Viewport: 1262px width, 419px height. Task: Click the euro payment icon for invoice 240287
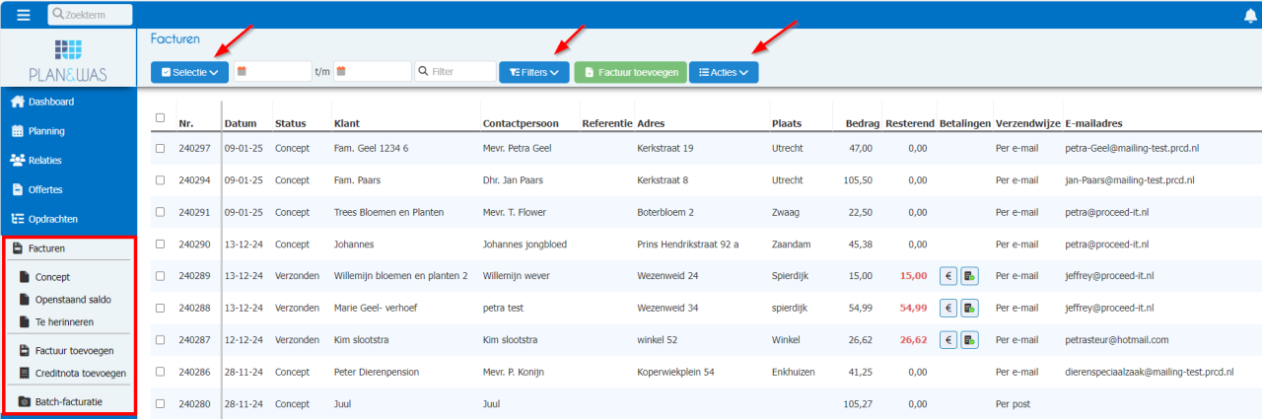click(948, 340)
